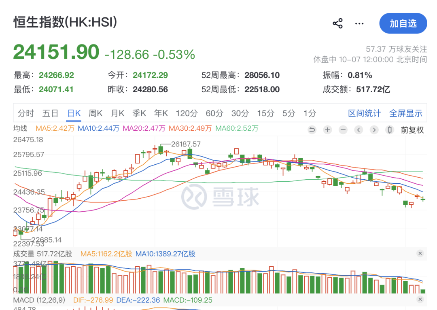Select the 年K chart tab

click(161, 113)
